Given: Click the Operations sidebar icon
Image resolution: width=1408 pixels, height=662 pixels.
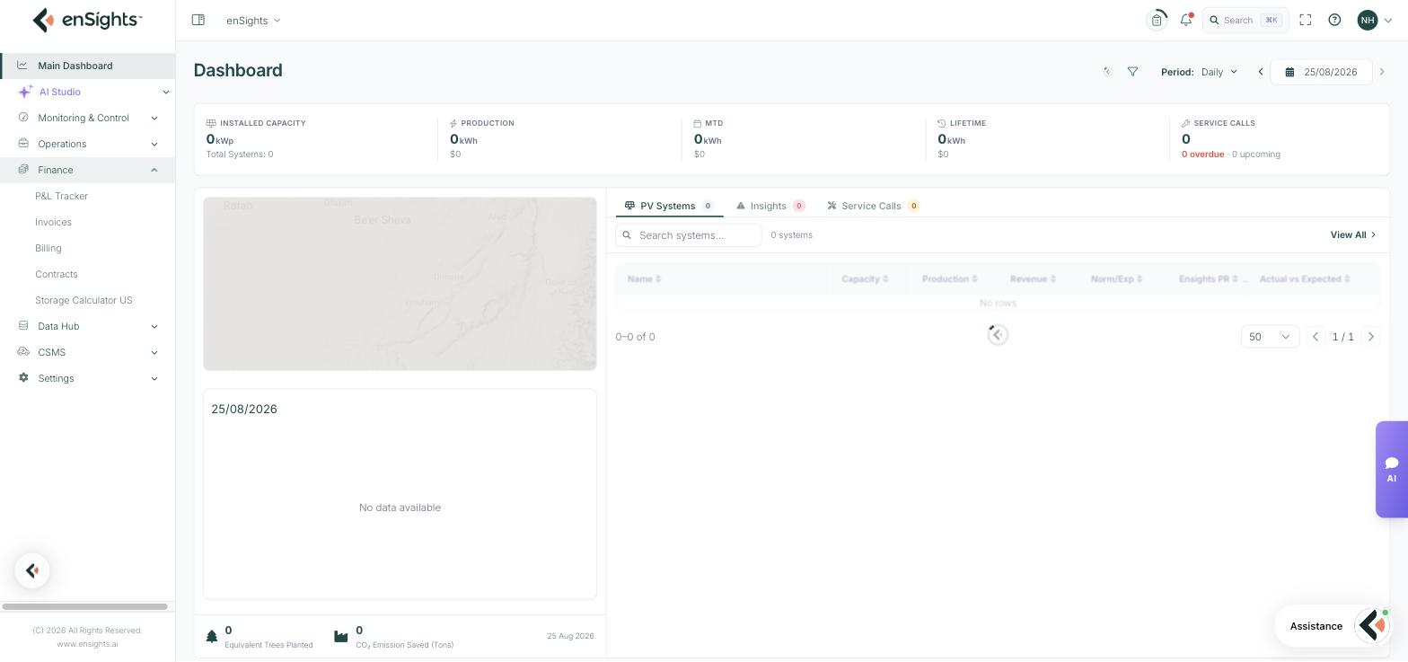Looking at the screenshot, I should (23, 144).
